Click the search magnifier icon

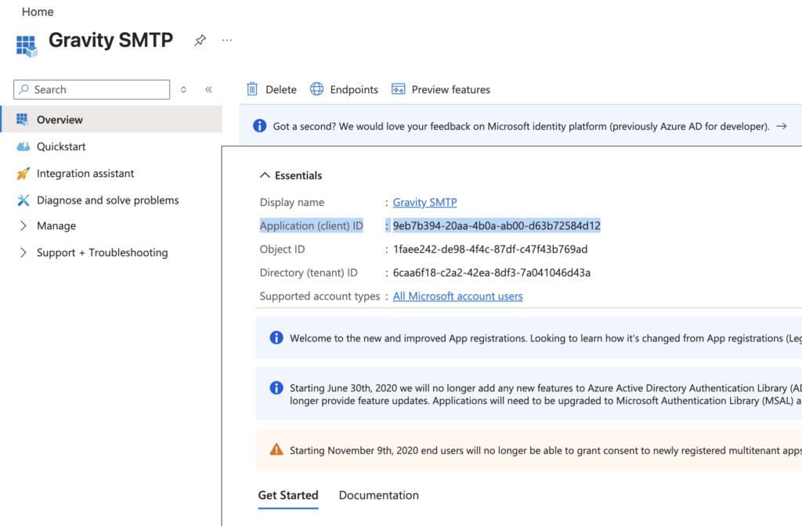click(x=23, y=89)
